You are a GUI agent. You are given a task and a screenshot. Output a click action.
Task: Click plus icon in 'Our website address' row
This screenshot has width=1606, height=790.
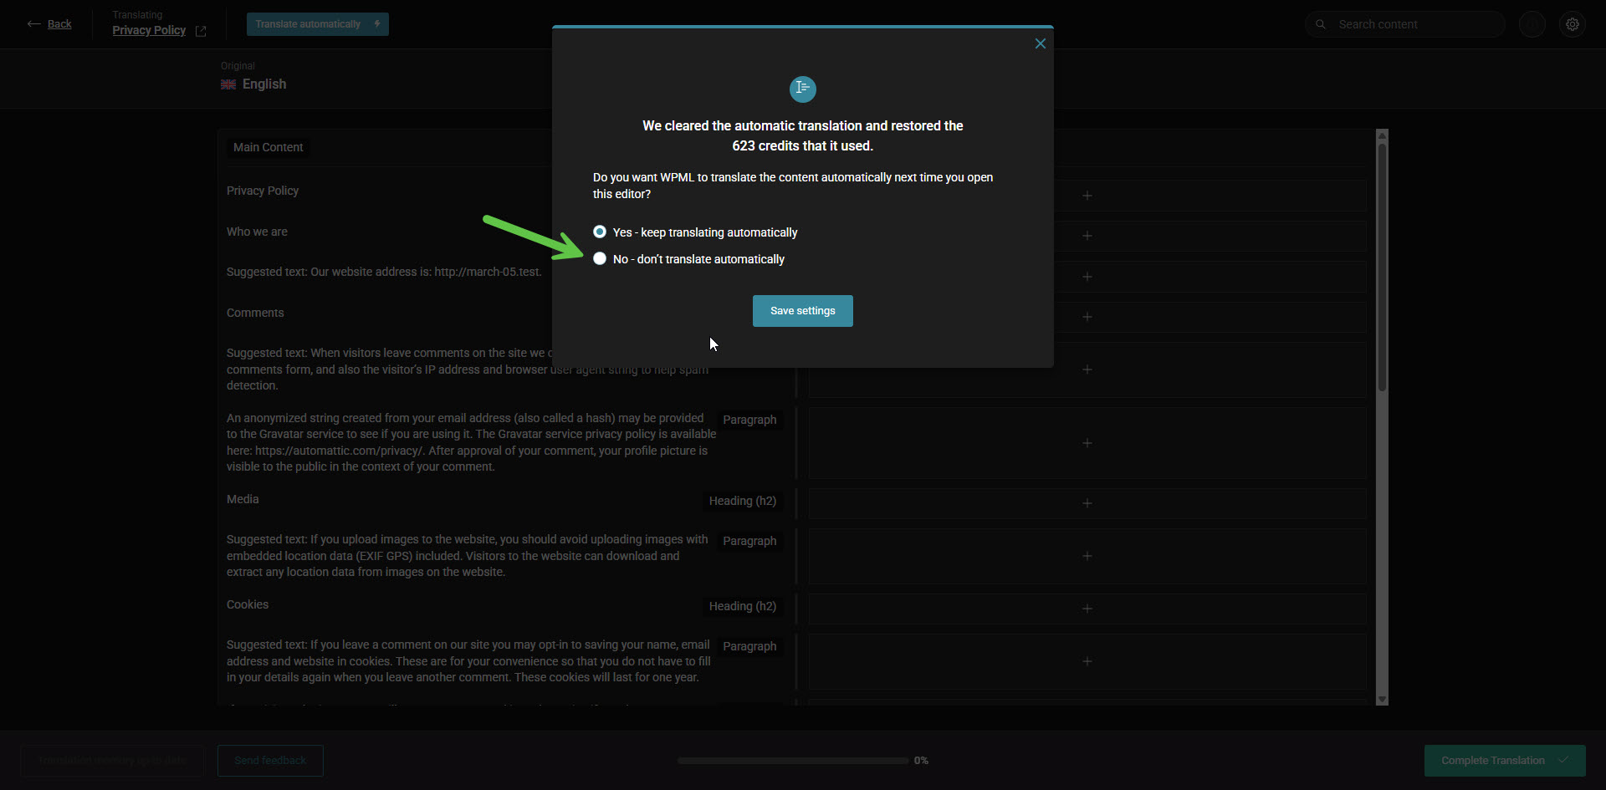point(1087,277)
